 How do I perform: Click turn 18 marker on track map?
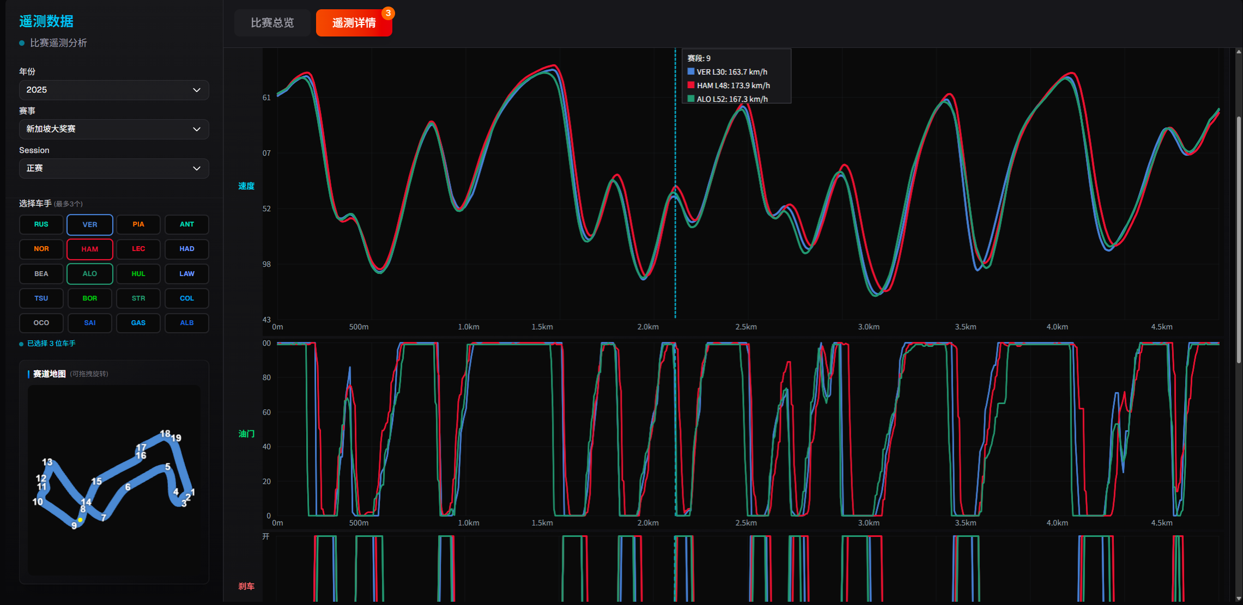pos(165,433)
